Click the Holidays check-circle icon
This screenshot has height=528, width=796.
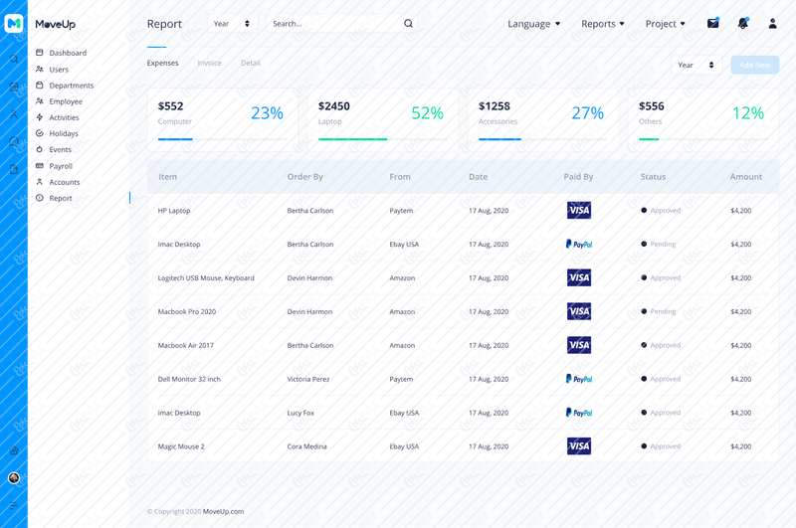coord(40,133)
